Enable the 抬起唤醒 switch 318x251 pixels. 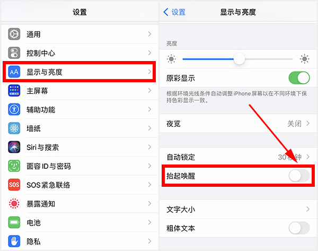[x=299, y=176]
